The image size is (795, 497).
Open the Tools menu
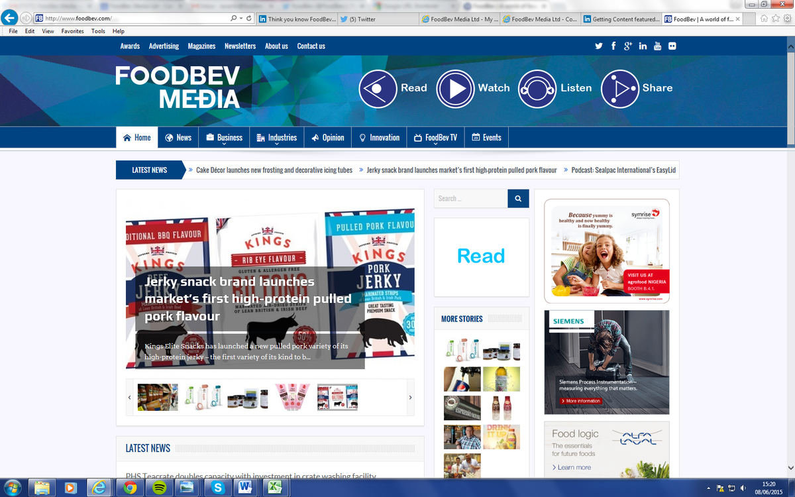98,31
